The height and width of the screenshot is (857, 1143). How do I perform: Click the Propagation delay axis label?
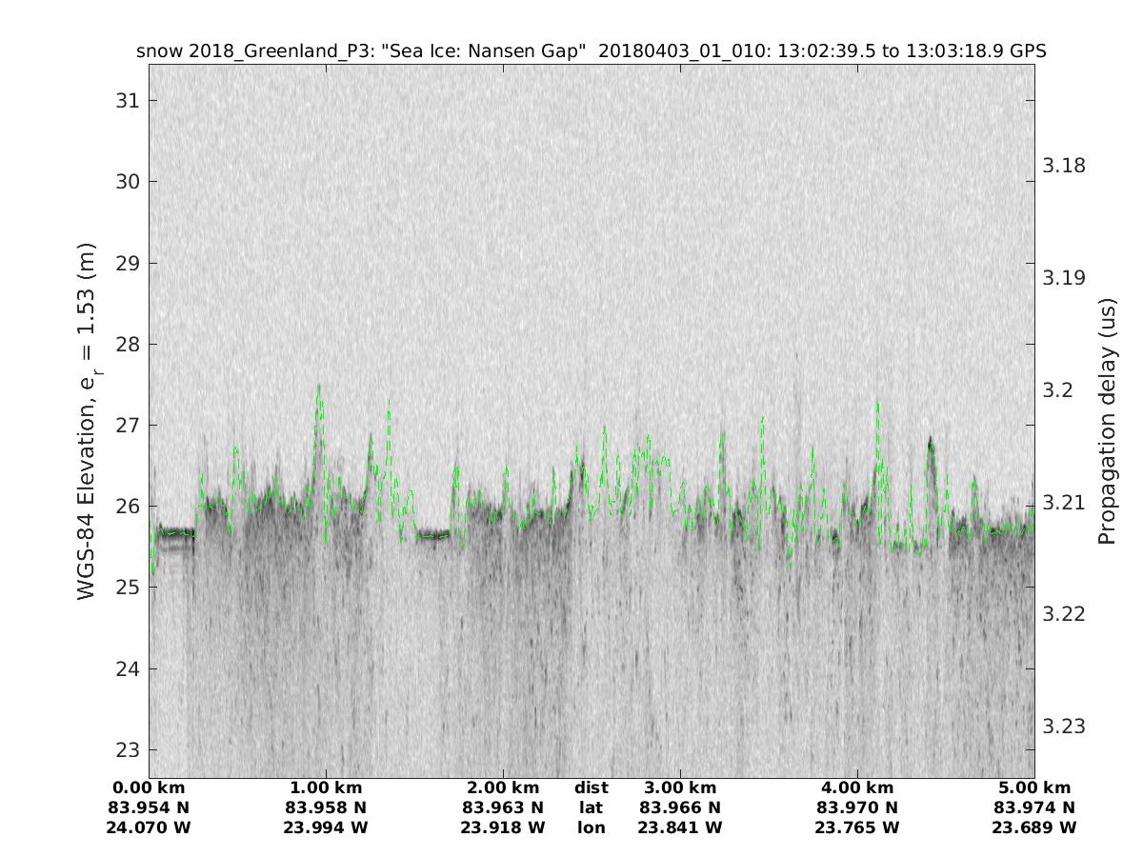(1106, 421)
